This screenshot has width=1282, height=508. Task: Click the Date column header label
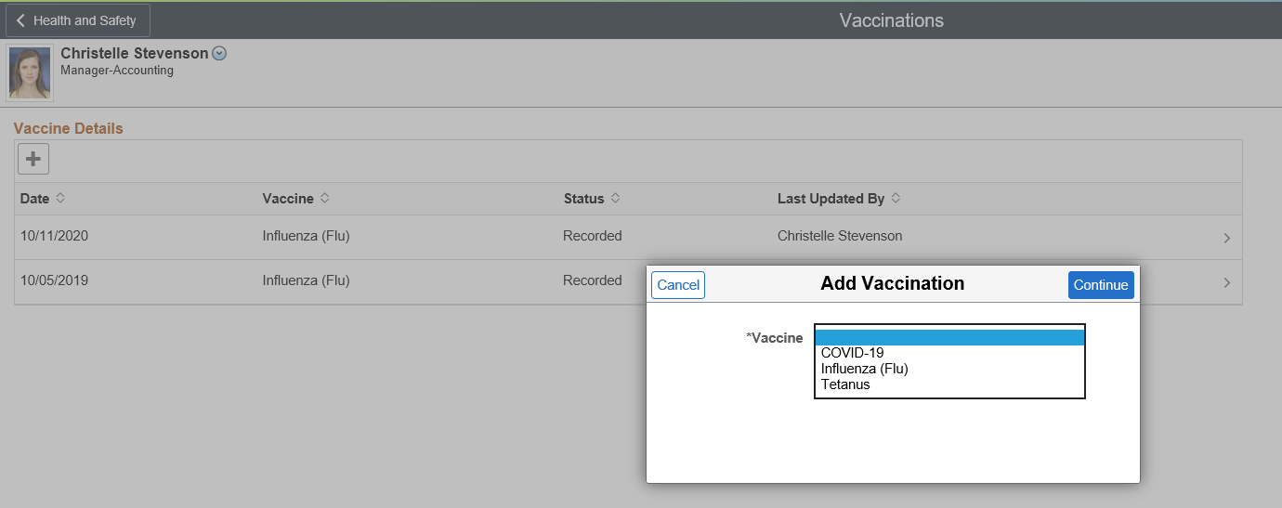click(x=35, y=199)
